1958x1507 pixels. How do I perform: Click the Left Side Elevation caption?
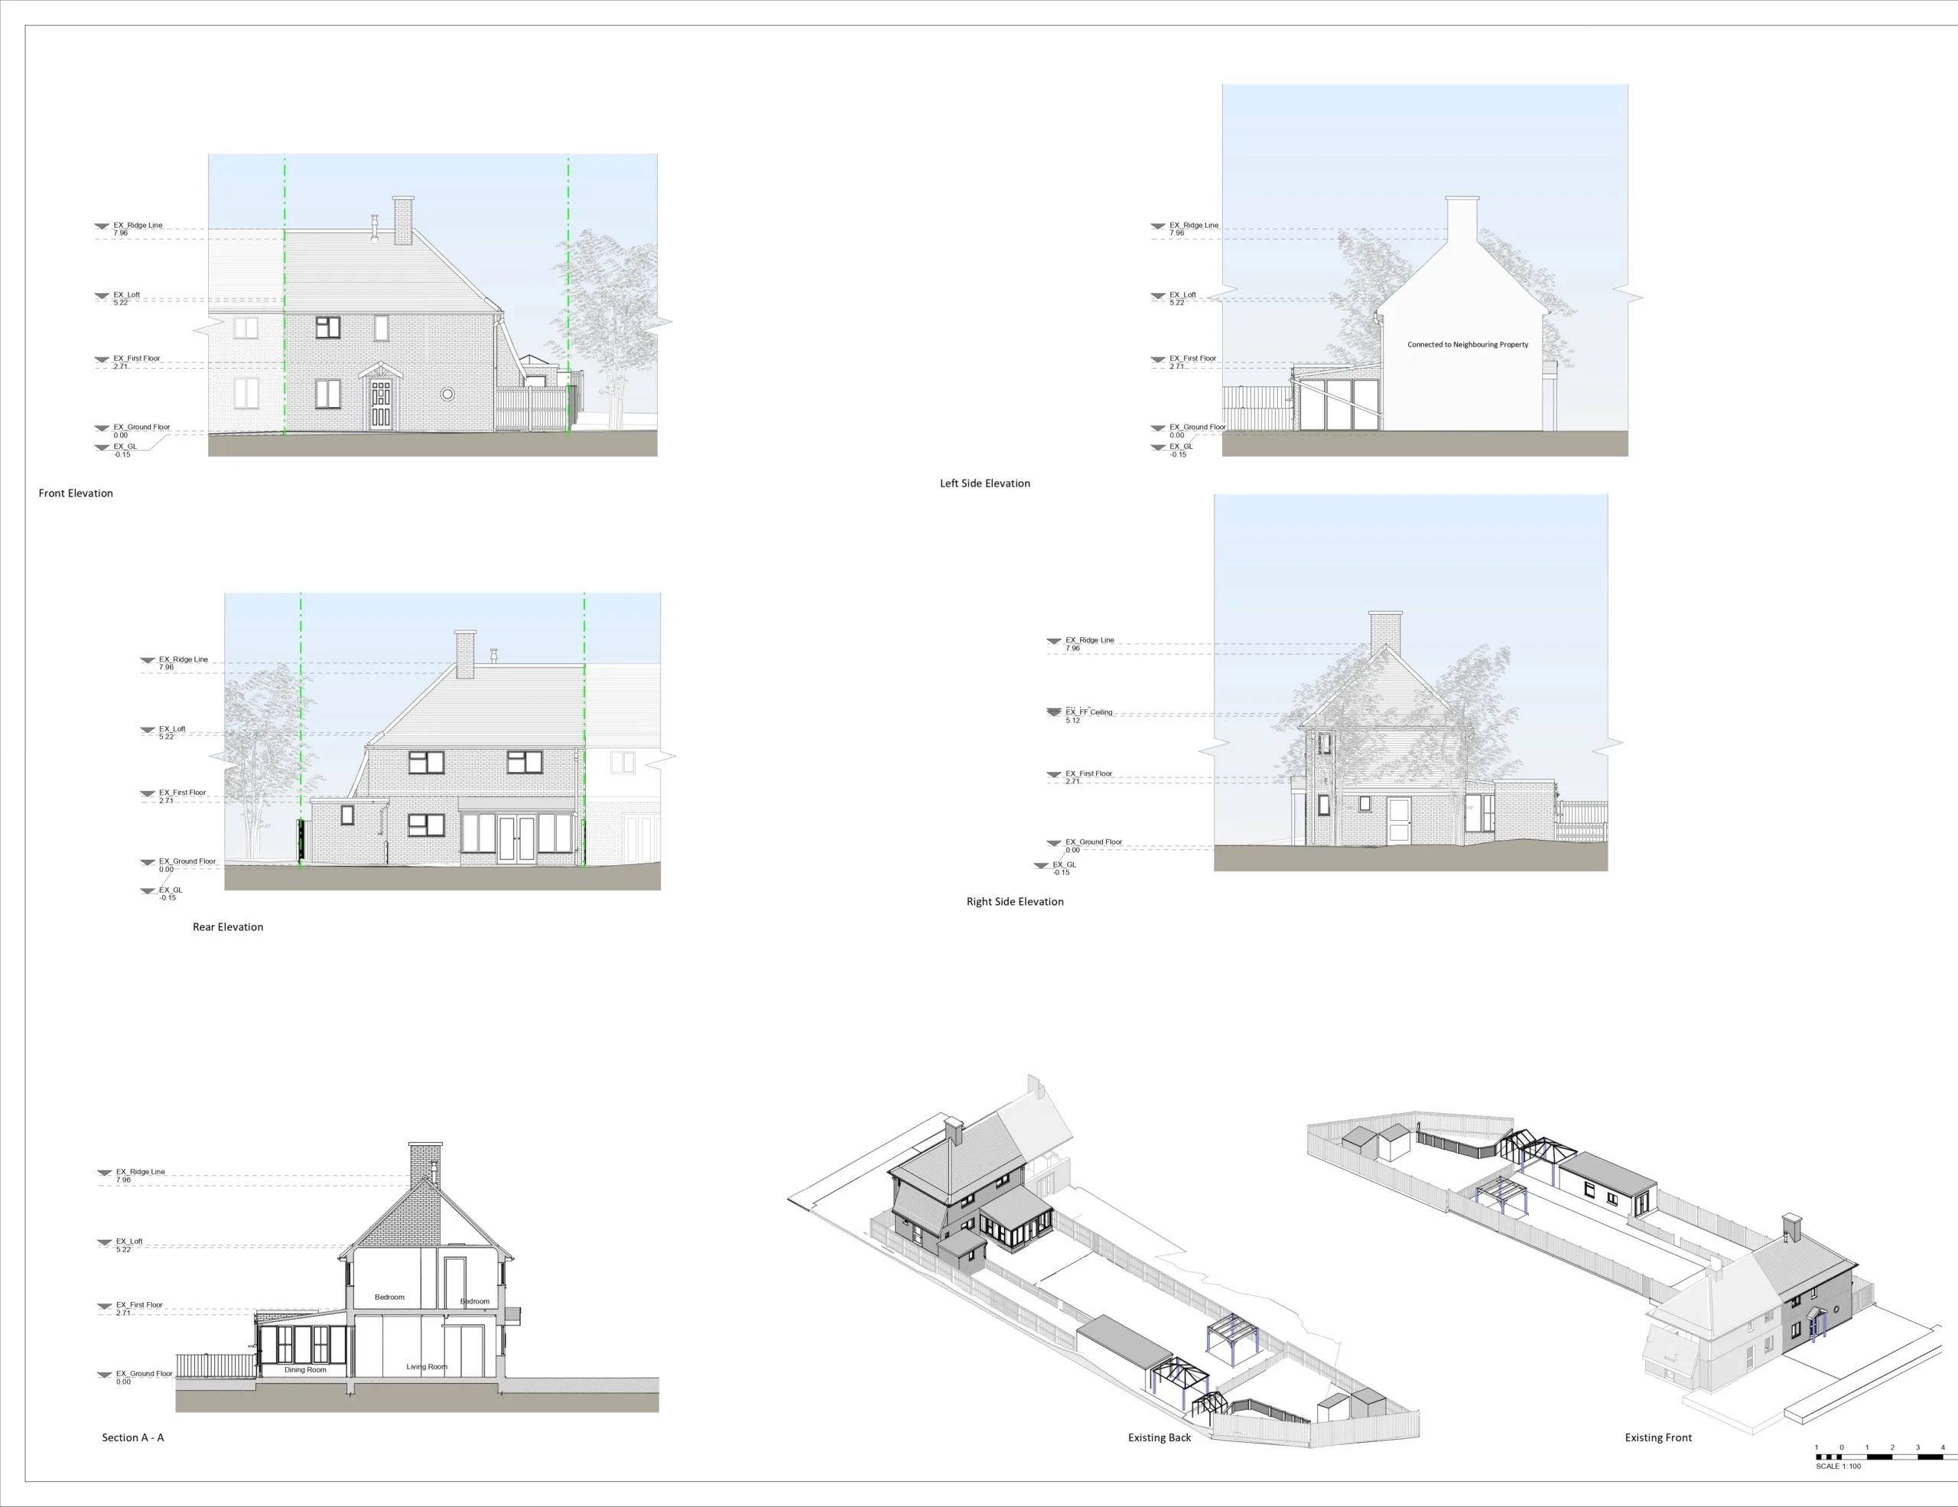pos(984,483)
